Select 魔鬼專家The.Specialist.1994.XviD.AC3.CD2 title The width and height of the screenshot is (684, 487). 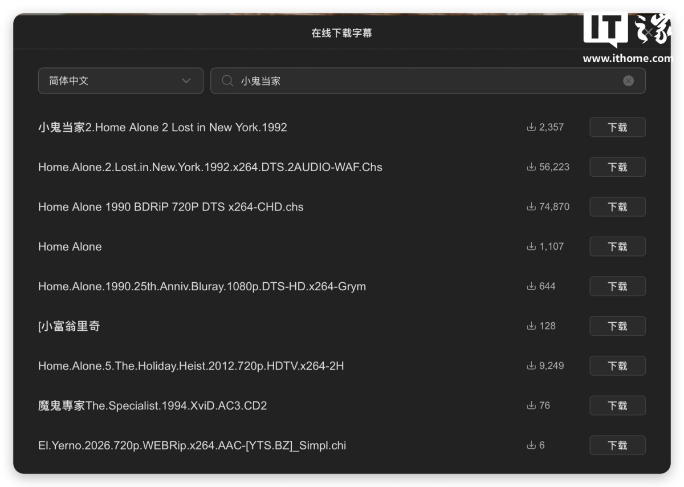pos(153,405)
